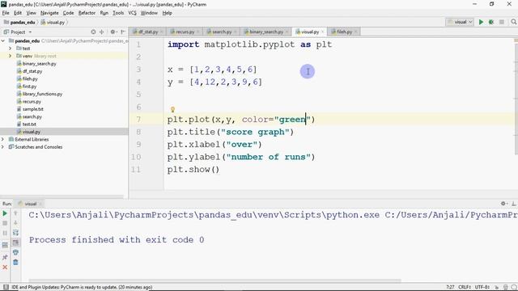This screenshot has height=291, width=518.
Task: Select the visual tab in Run panel
Action: (31, 204)
